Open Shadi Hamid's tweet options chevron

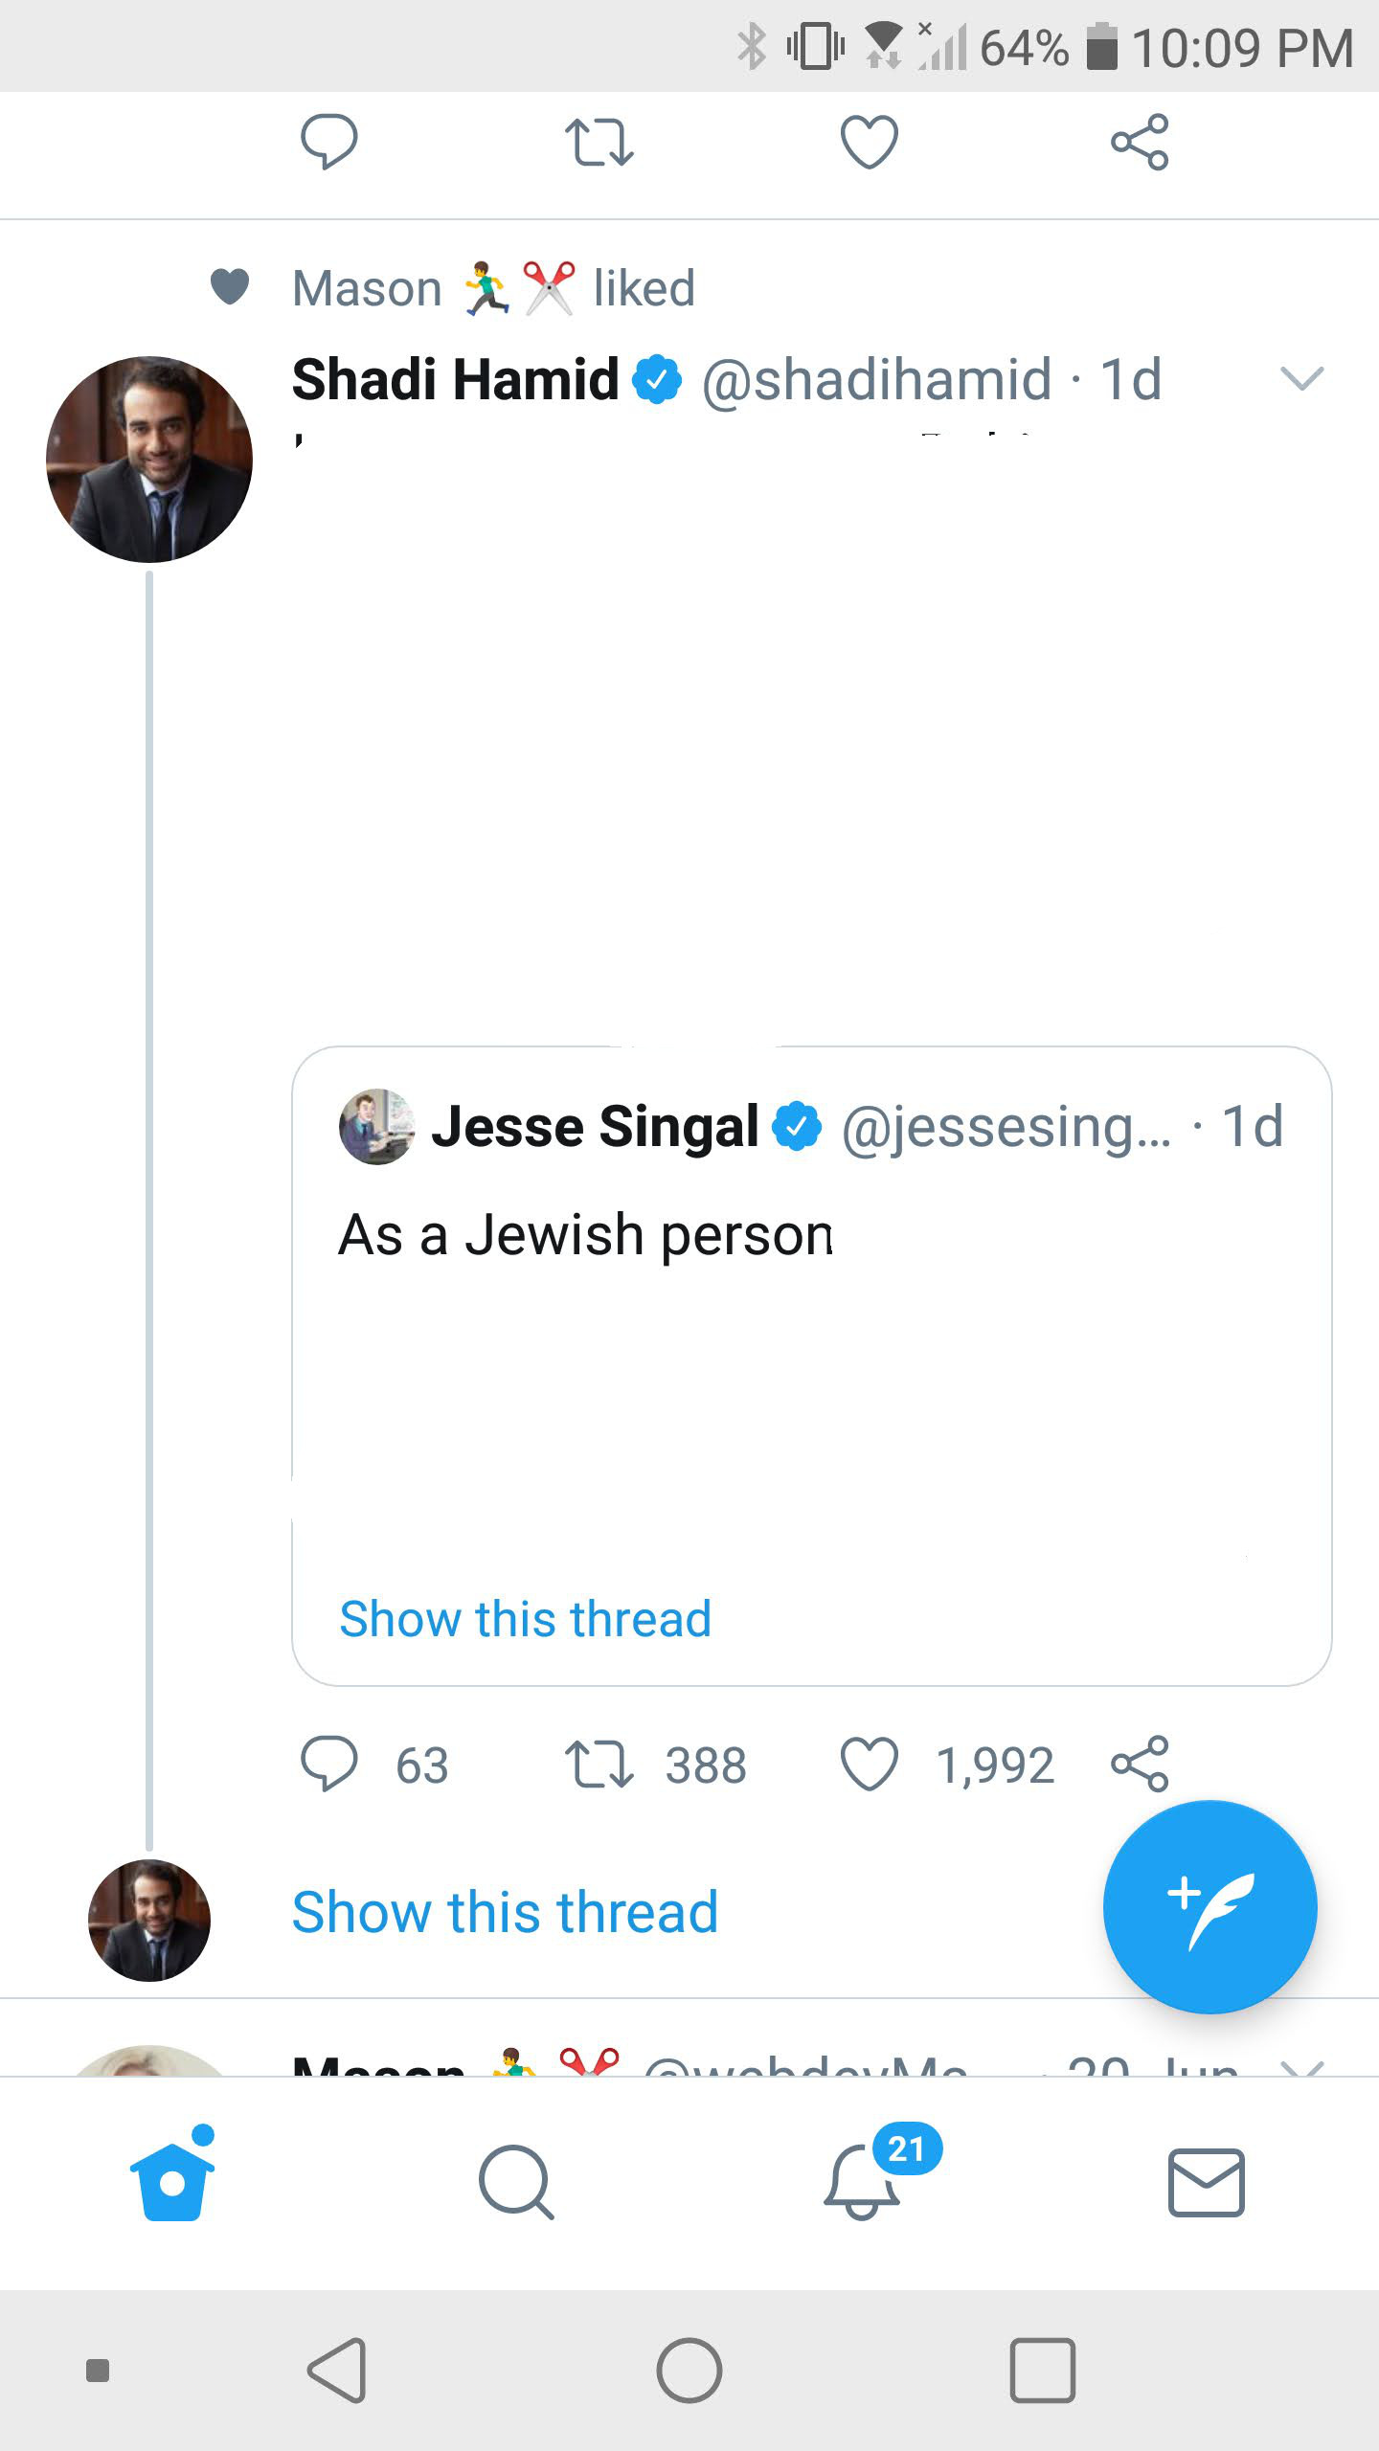tap(1302, 378)
